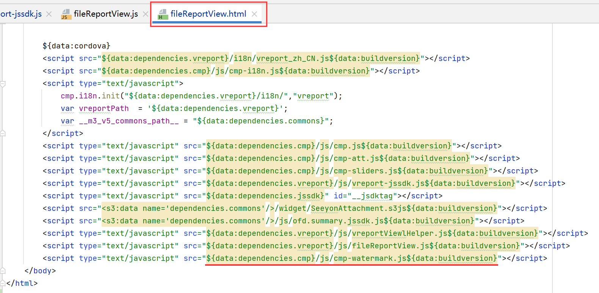Image resolution: width=599 pixels, height=293 pixels.
Task: Click the fold marker beside the closing </script> tag
Action: click(x=3, y=133)
